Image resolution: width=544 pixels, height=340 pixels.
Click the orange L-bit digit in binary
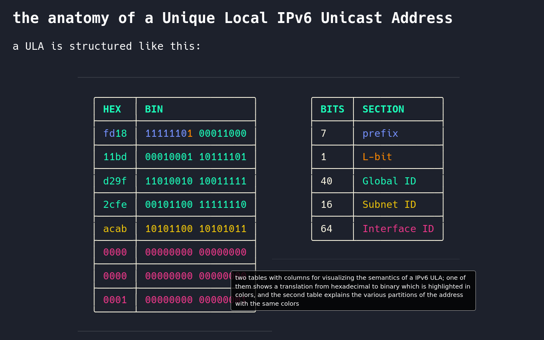click(190, 133)
